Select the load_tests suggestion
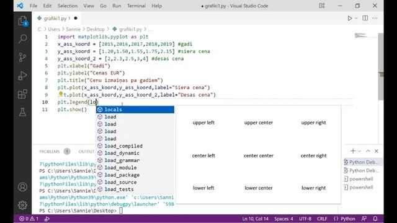This screenshot has width=397, height=223. tap(135, 189)
